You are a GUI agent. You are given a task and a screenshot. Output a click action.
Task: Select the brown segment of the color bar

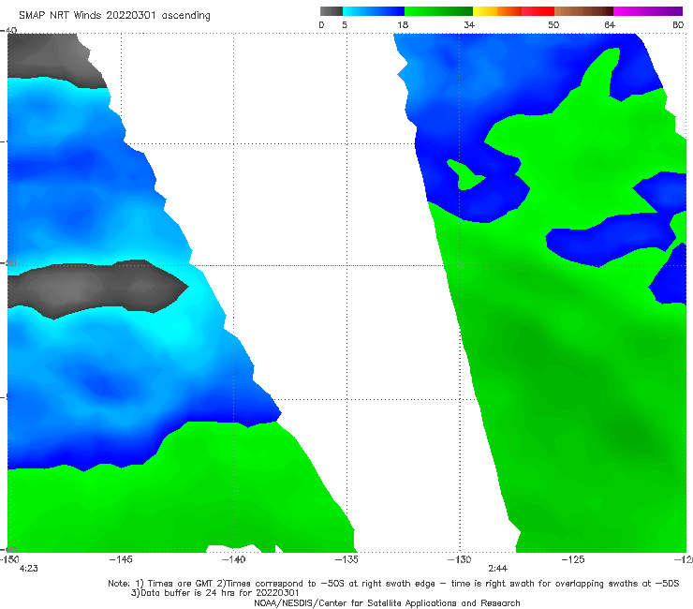[583, 11]
